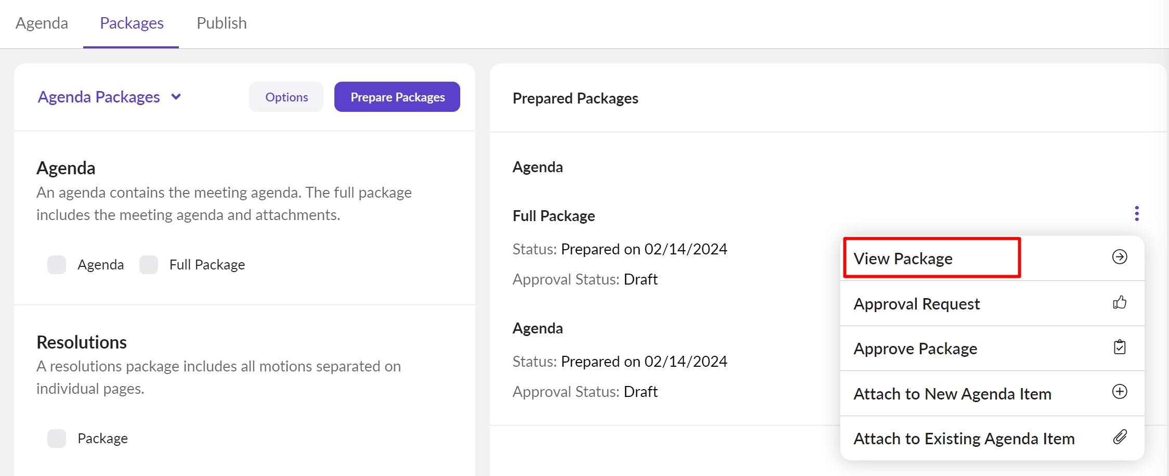Screen dimensions: 1169x476
Task: Select Approval Request menu entry
Action: [916, 304]
